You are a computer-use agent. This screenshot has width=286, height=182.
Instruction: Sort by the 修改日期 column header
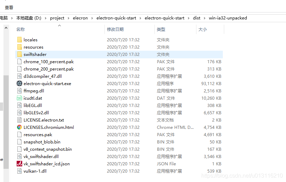(x=115, y=30)
